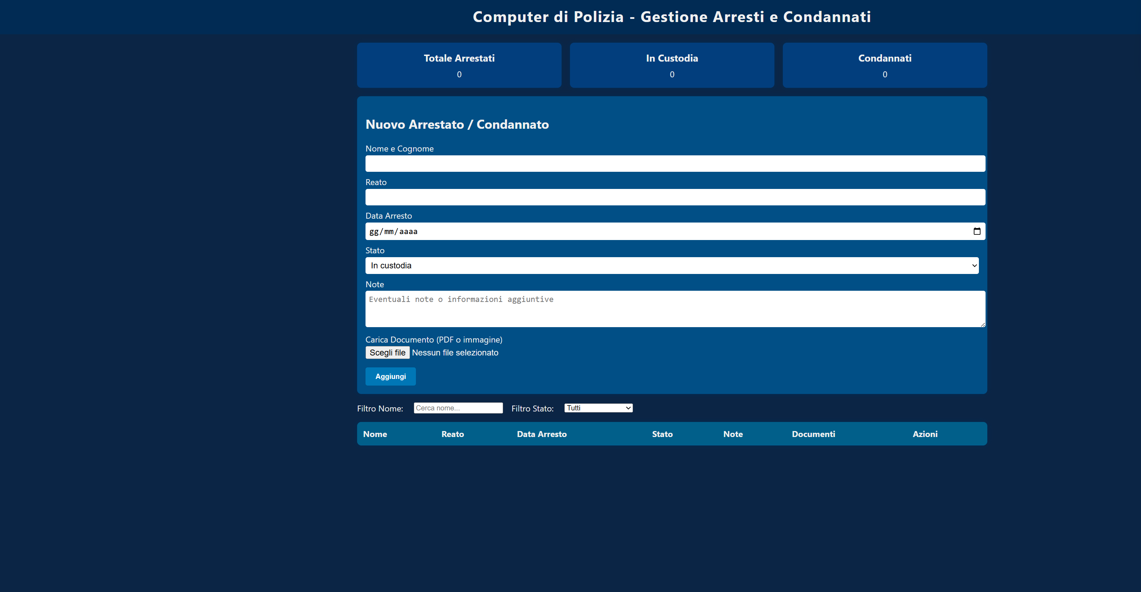Image resolution: width=1141 pixels, height=592 pixels.
Task: Open the Stato dropdown showing In custodia
Action: click(x=672, y=266)
